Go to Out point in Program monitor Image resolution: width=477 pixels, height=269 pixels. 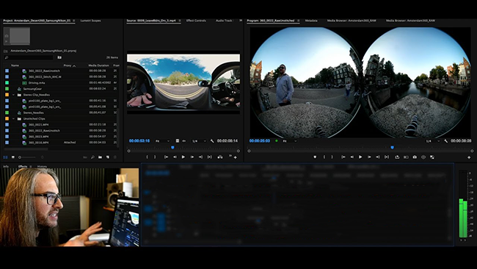[377, 157]
